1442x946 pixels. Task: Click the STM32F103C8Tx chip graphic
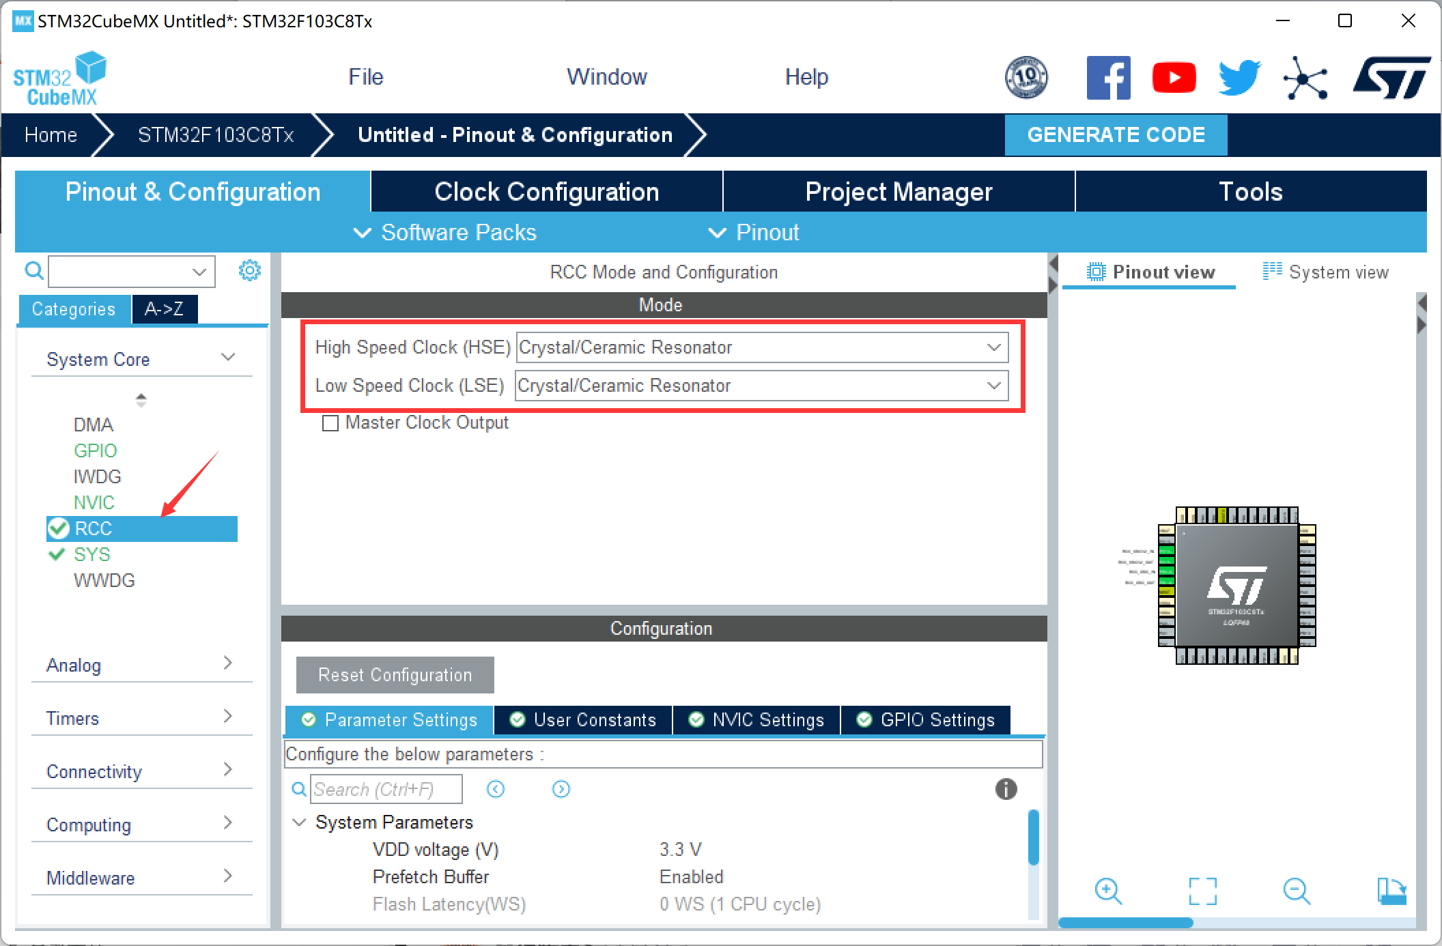(x=1236, y=586)
